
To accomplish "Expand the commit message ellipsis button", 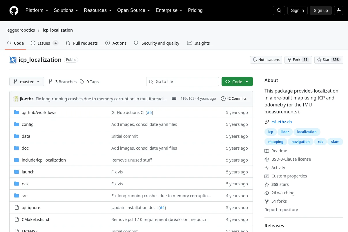I will coord(174,99).
